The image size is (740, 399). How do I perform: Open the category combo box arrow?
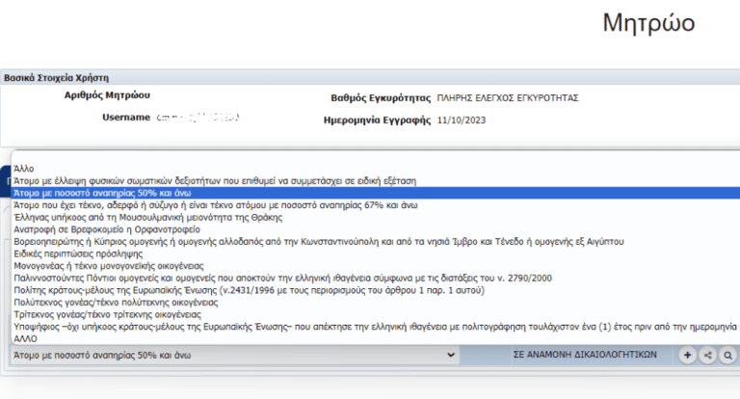point(451,355)
